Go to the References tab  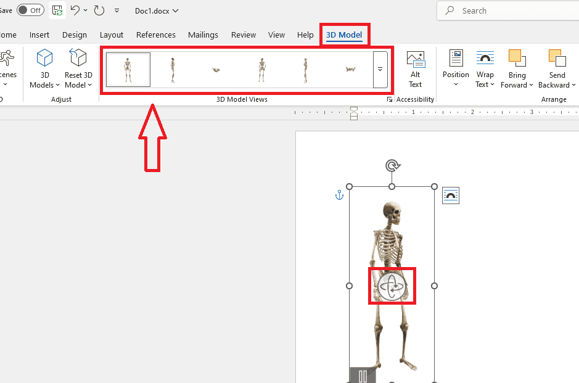(x=155, y=35)
